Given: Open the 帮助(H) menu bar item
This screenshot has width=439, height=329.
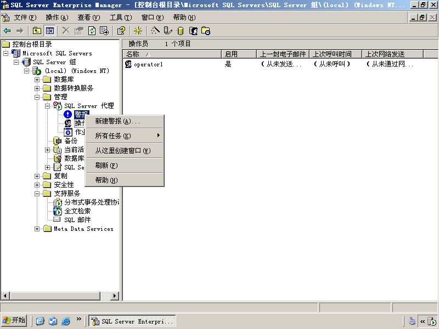Looking at the screenshot, I should coord(184,18).
